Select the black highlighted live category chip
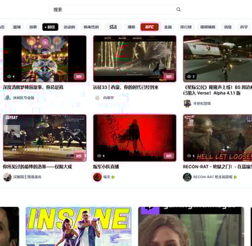The width and height of the screenshot is (252, 246). click(50, 27)
